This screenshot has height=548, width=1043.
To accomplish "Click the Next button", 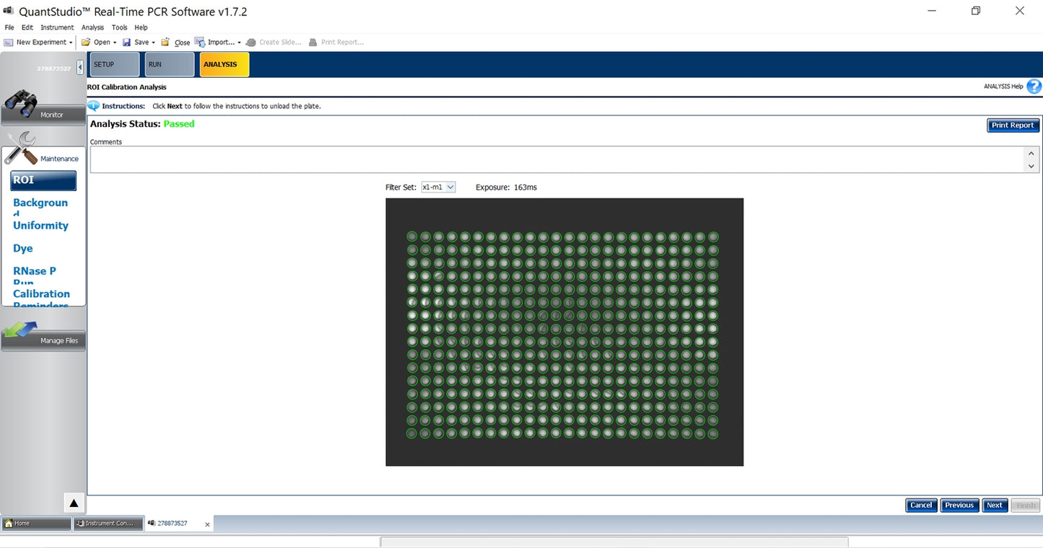I will point(994,505).
